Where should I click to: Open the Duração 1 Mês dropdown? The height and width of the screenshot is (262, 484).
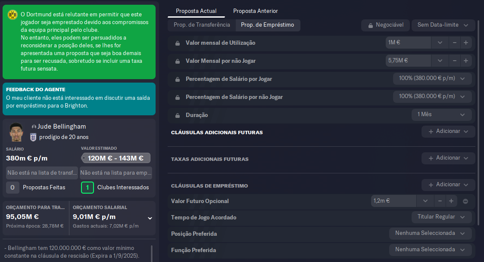(442, 115)
